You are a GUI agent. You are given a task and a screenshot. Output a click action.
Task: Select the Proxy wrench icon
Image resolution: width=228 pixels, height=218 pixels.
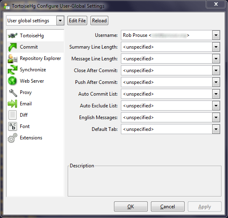(x=13, y=92)
